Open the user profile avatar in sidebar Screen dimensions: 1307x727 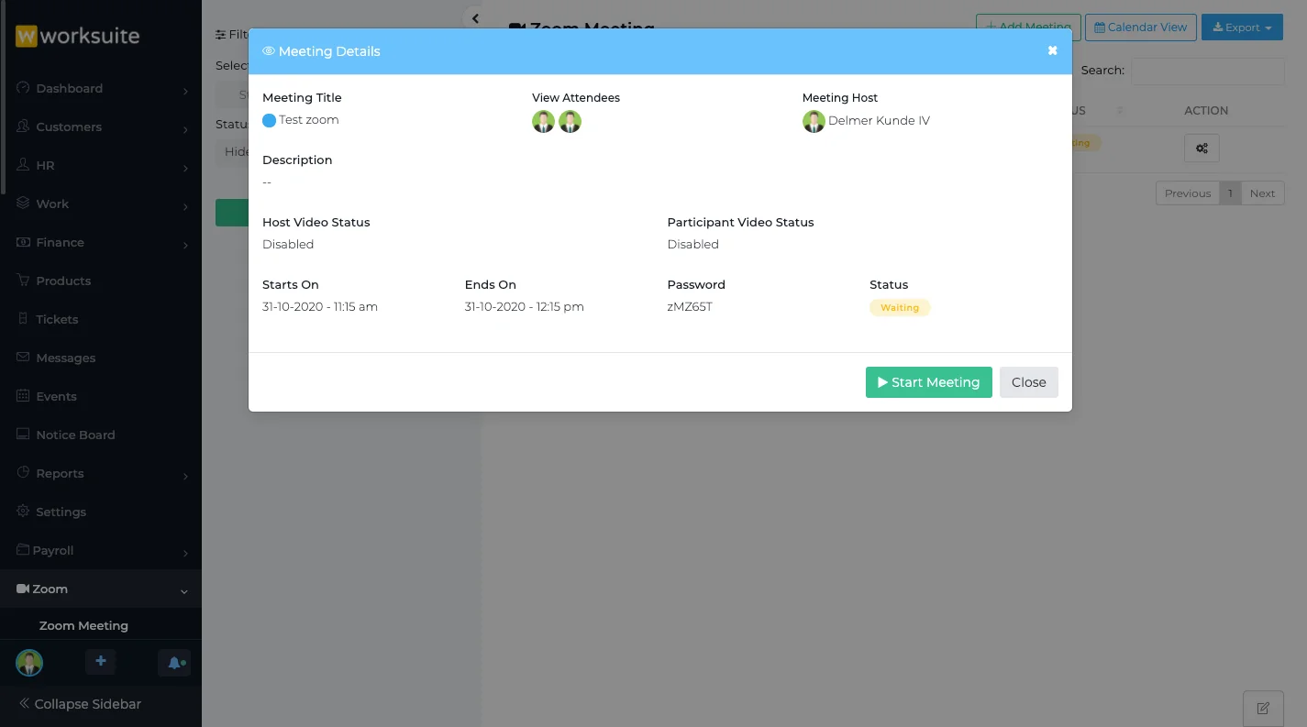[29, 663]
